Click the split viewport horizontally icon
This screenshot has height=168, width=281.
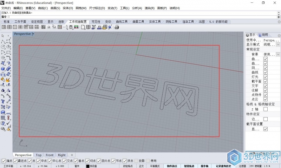coord(31,27)
